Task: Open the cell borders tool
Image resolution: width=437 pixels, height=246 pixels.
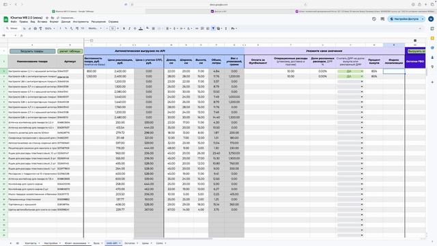Action: pos(153,29)
